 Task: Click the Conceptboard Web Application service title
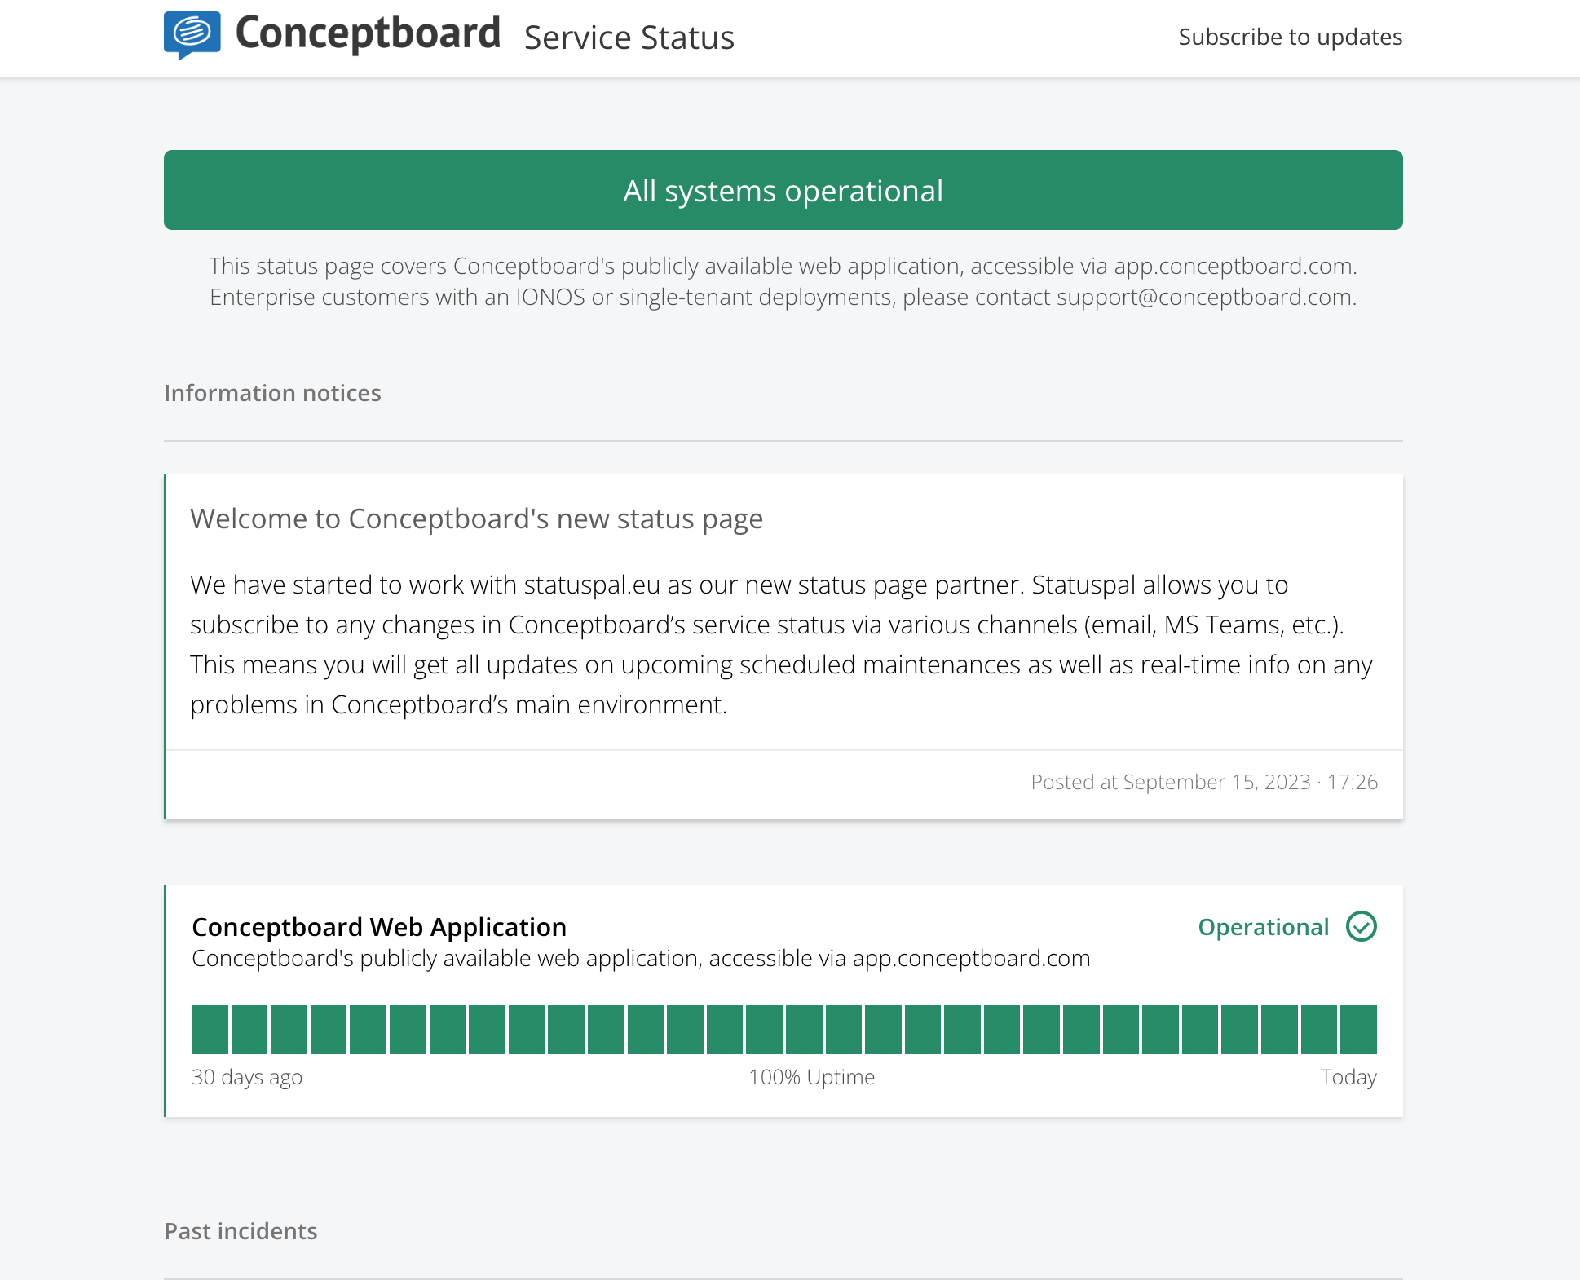click(378, 927)
